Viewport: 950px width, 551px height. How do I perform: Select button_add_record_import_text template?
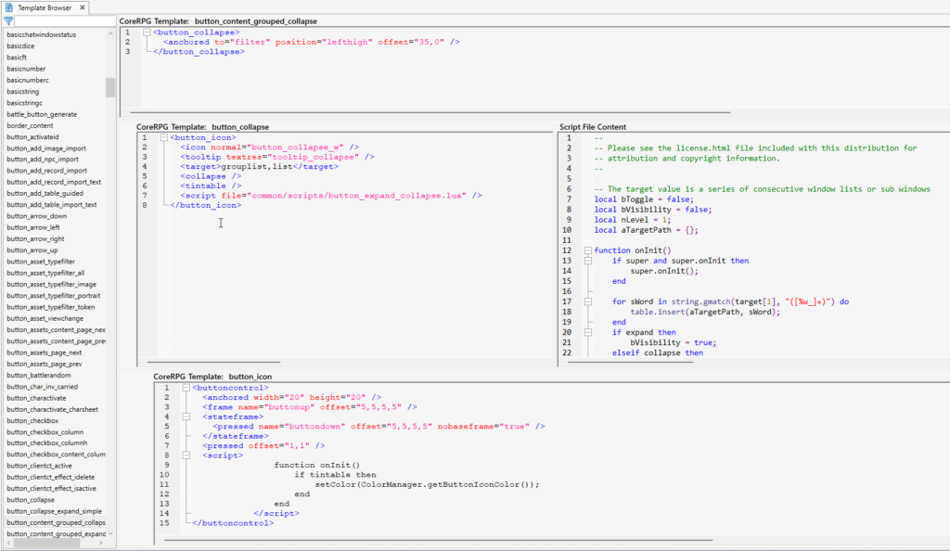pos(54,182)
